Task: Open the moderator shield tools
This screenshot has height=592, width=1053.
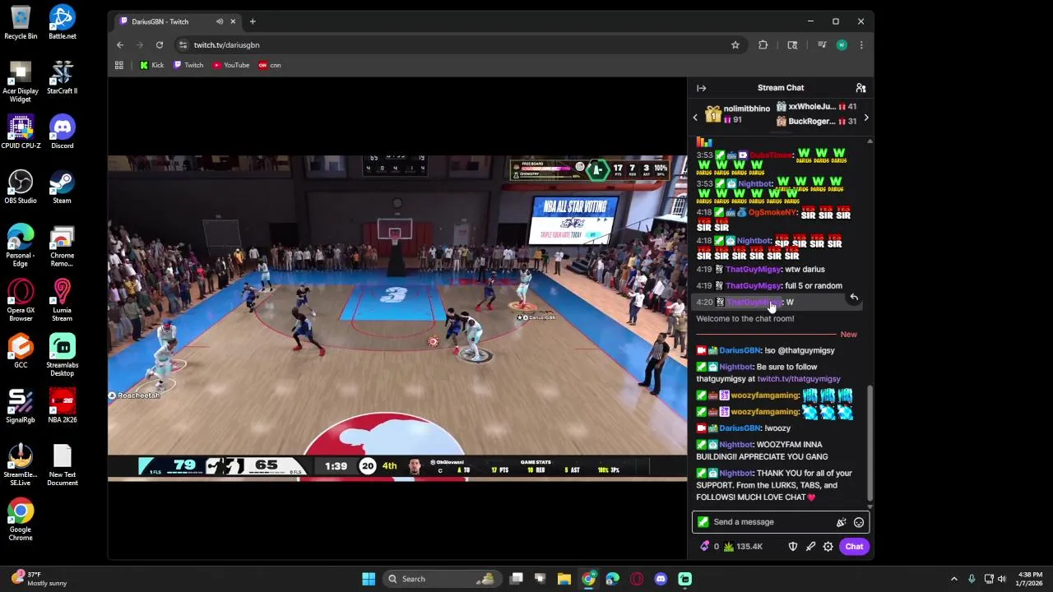Action: click(792, 547)
